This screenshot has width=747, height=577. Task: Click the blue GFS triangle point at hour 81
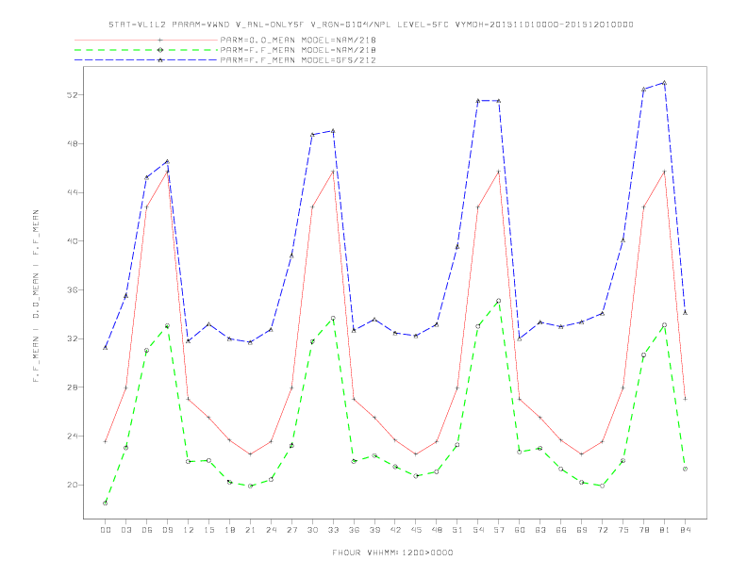(664, 83)
